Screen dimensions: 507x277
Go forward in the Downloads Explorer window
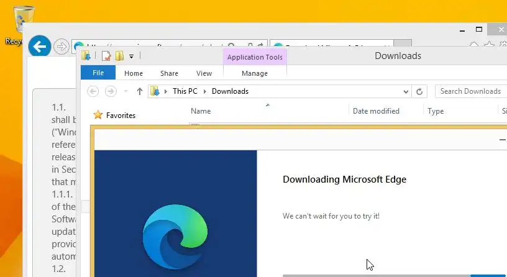111,91
